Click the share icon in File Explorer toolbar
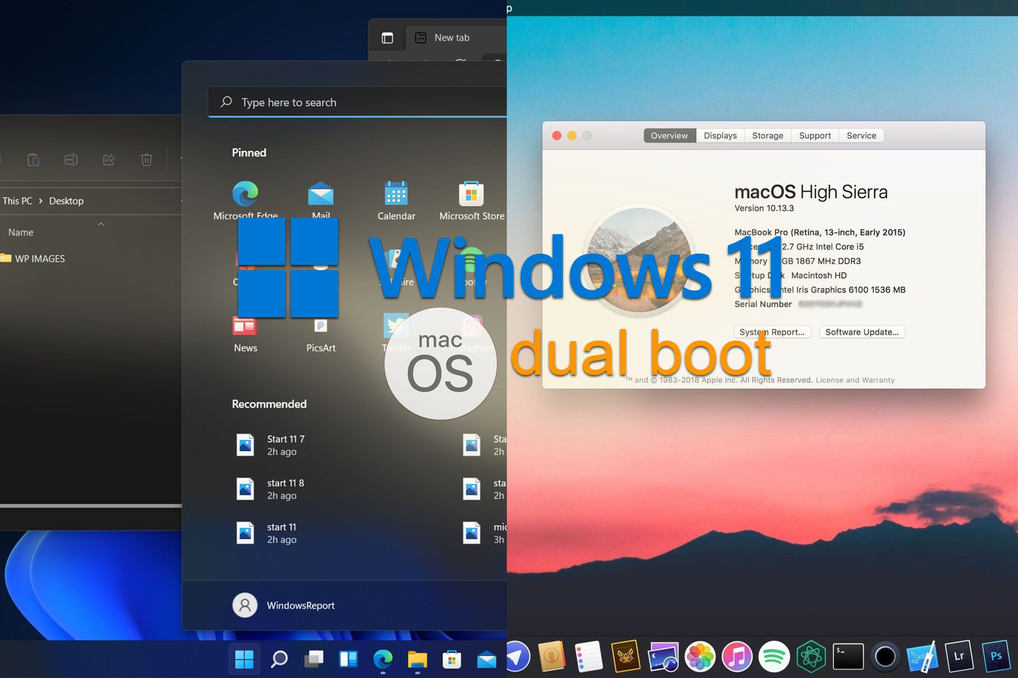 coord(109,159)
